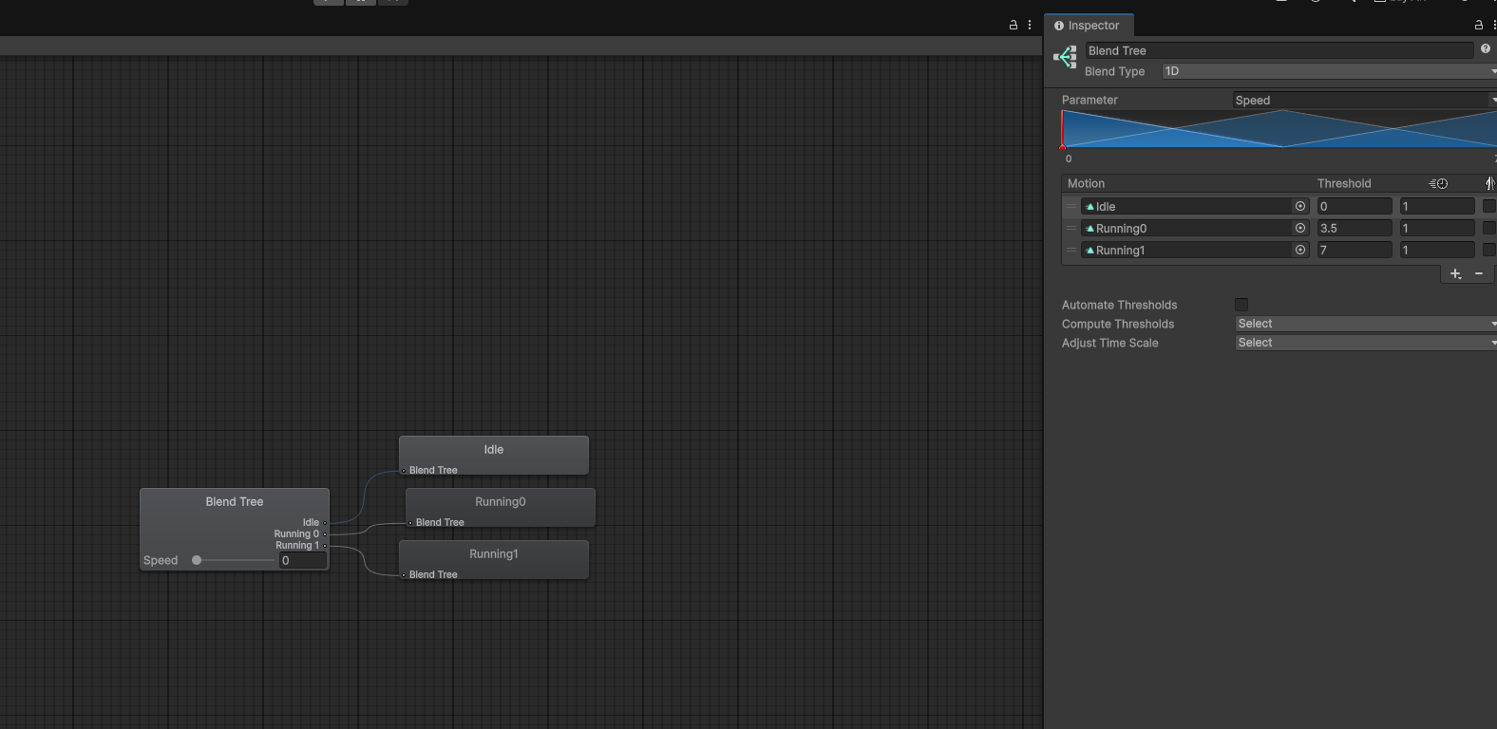Open the help reference icon for Blend Tree
1497x729 pixels.
(1486, 49)
